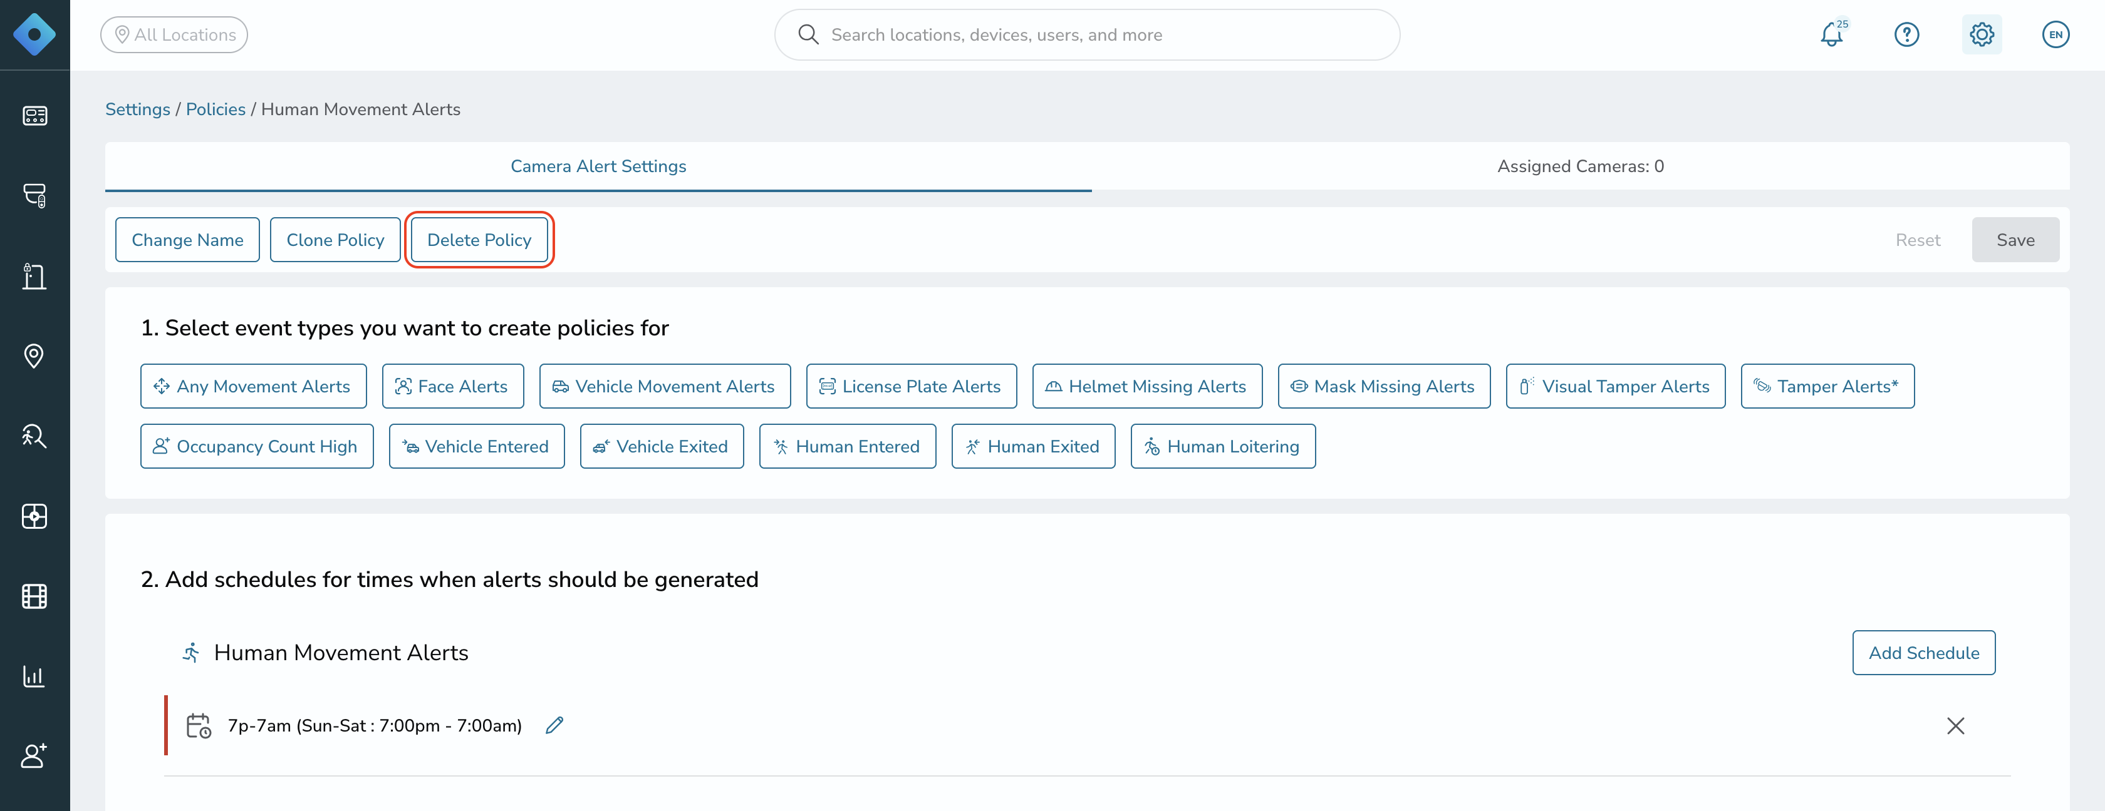The width and height of the screenshot is (2105, 811).
Task: Switch to Assigned Cameras tab
Action: (1579, 166)
